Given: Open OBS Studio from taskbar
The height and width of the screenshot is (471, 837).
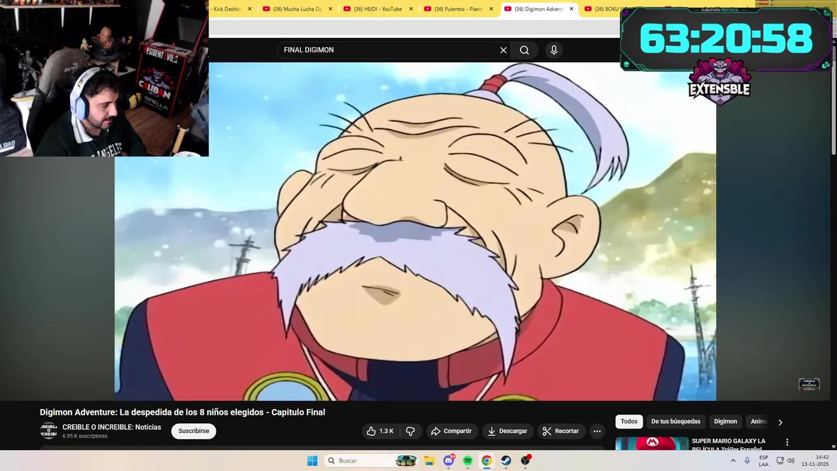Looking at the screenshot, I should [525, 461].
